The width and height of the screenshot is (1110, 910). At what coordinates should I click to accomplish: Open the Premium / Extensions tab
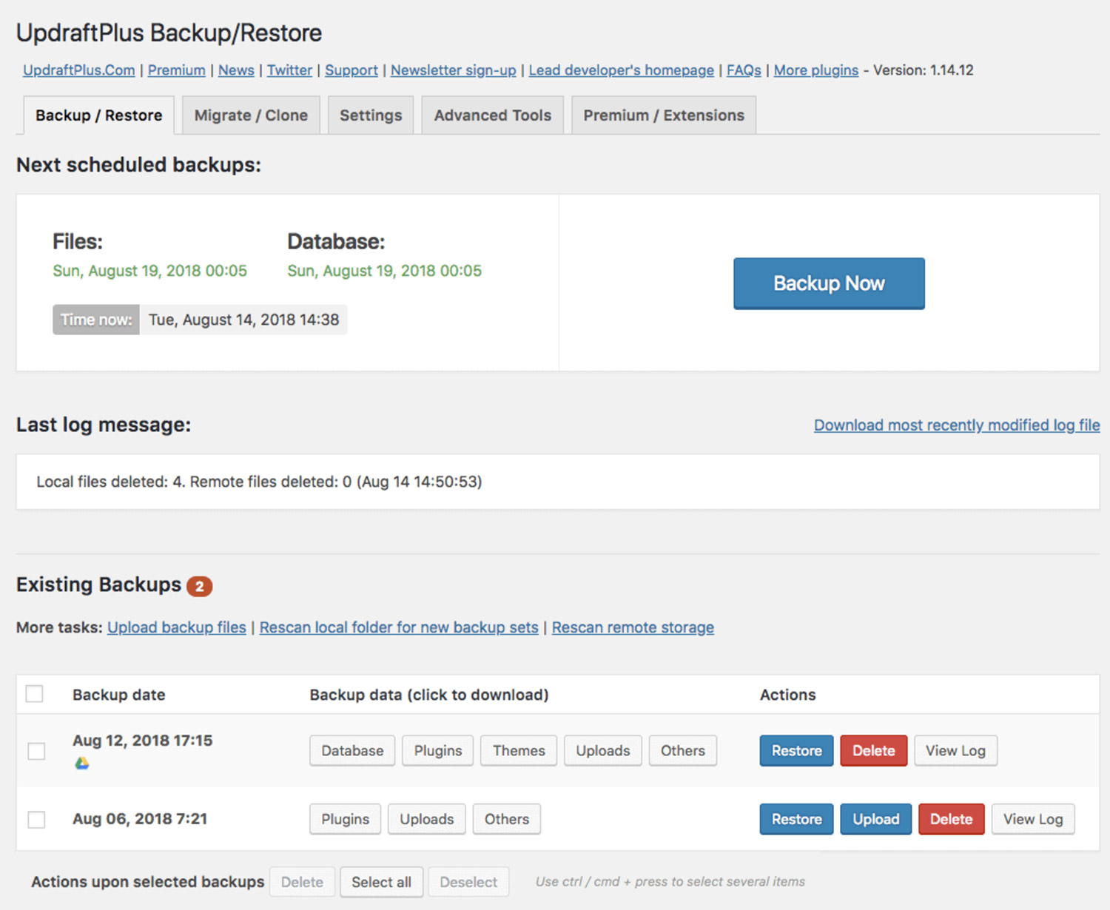coord(663,115)
